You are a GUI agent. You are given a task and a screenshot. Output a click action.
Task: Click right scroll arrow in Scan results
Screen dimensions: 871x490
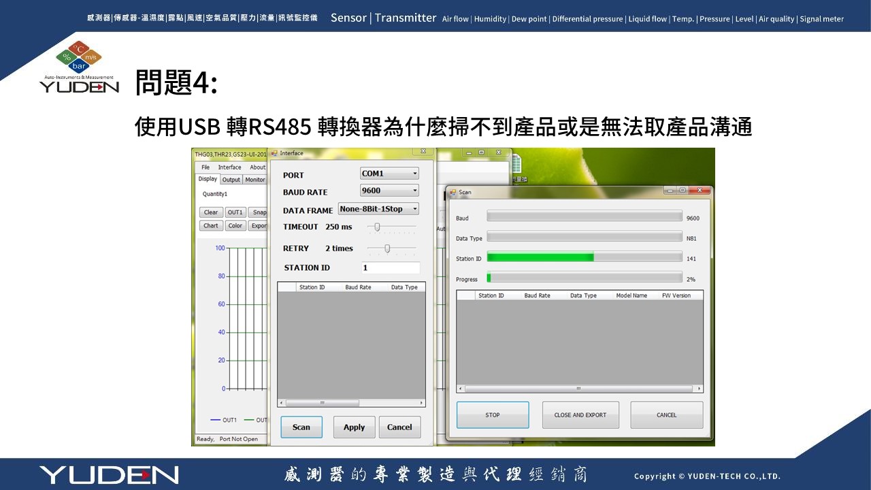[699, 389]
